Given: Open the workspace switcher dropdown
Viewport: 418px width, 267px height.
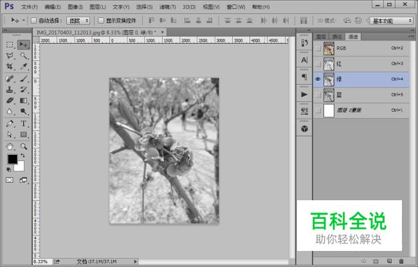Looking at the screenshot, I should (x=392, y=21).
